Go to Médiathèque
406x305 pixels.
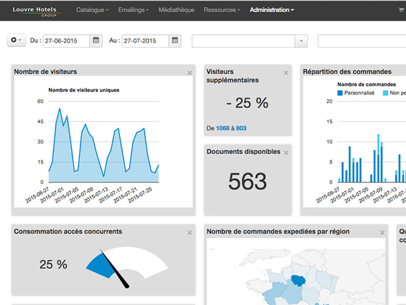coord(176,10)
